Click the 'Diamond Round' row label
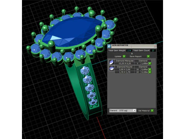 point(124,67)
